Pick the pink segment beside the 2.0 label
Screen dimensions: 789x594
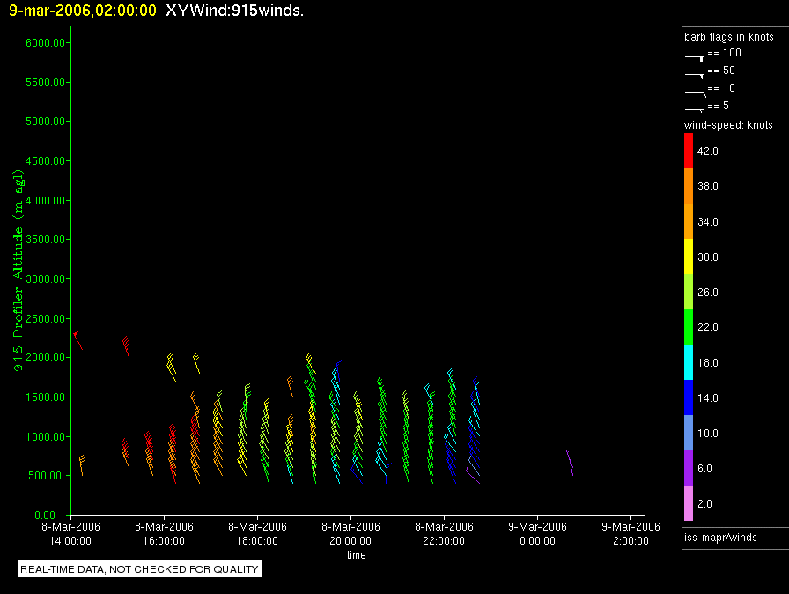[689, 503]
